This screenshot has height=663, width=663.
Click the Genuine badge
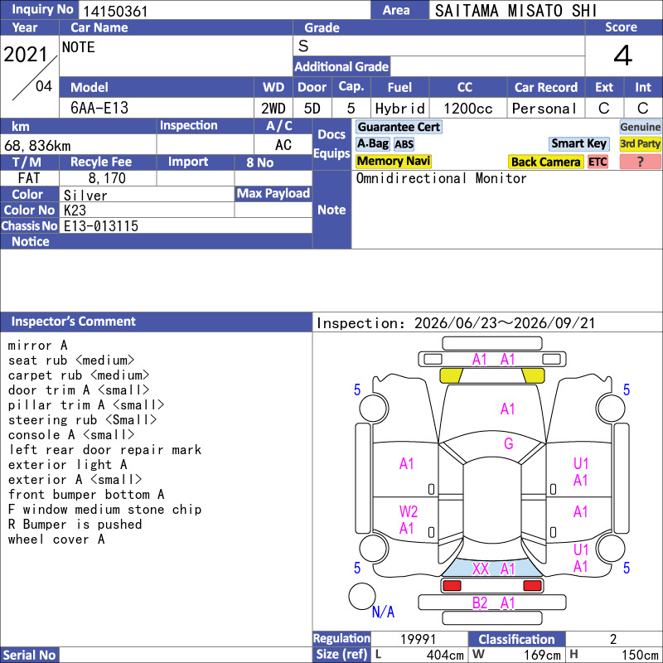(640, 127)
